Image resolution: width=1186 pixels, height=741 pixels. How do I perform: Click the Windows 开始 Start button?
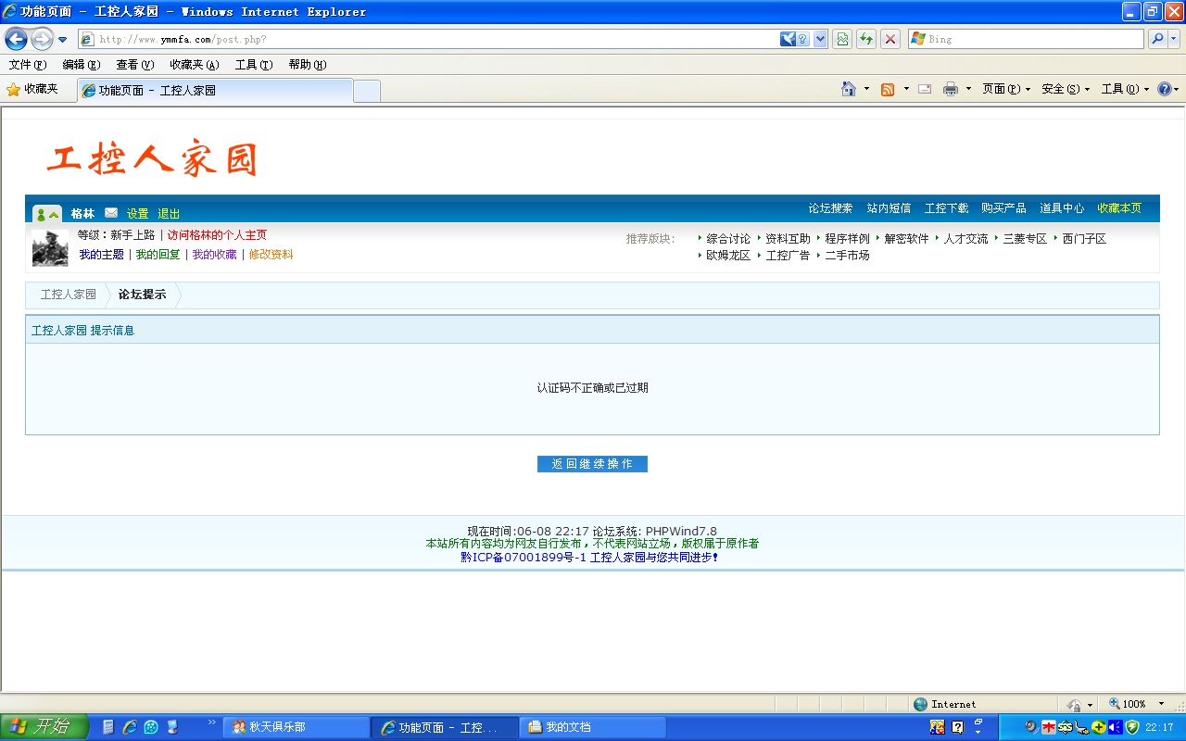tap(44, 727)
